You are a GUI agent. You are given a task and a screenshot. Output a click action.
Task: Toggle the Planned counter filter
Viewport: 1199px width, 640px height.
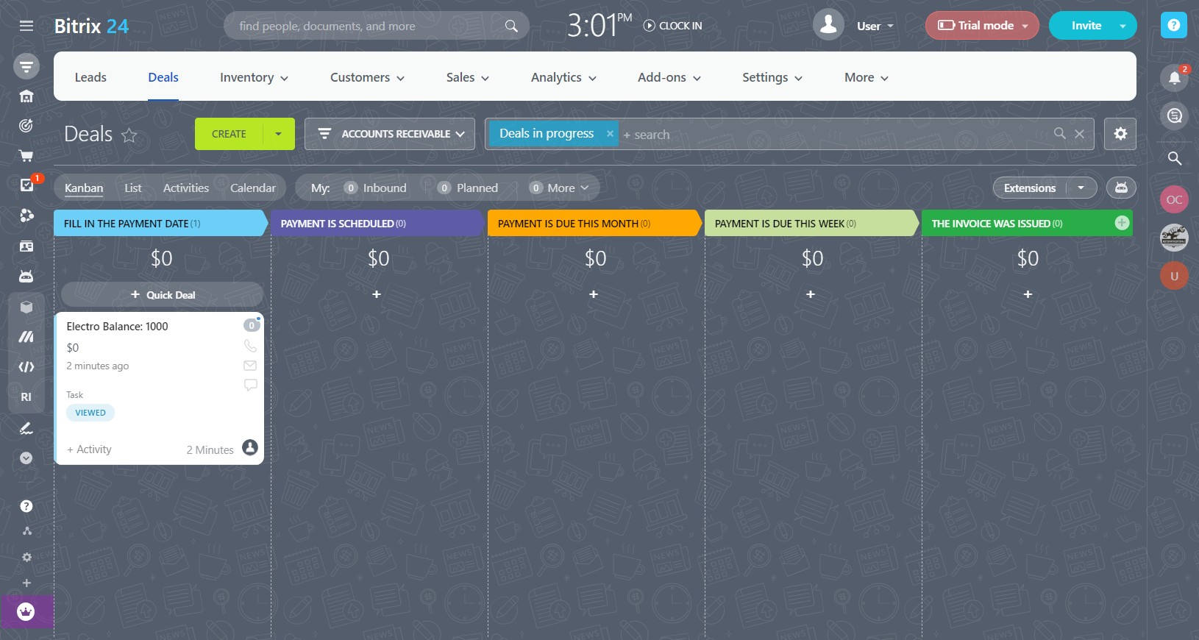pyautogui.click(x=468, y=188)
